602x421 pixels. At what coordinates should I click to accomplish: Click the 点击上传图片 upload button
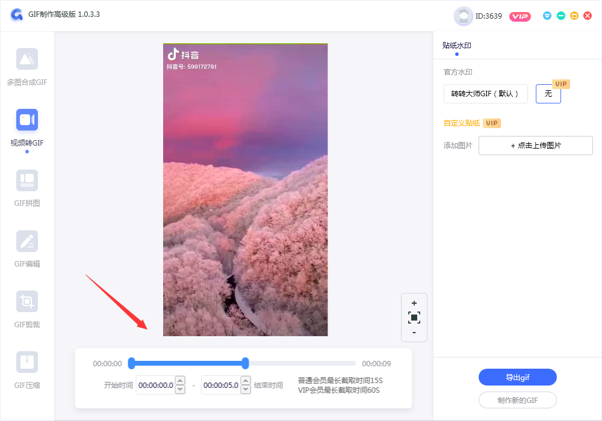(535, 146)
